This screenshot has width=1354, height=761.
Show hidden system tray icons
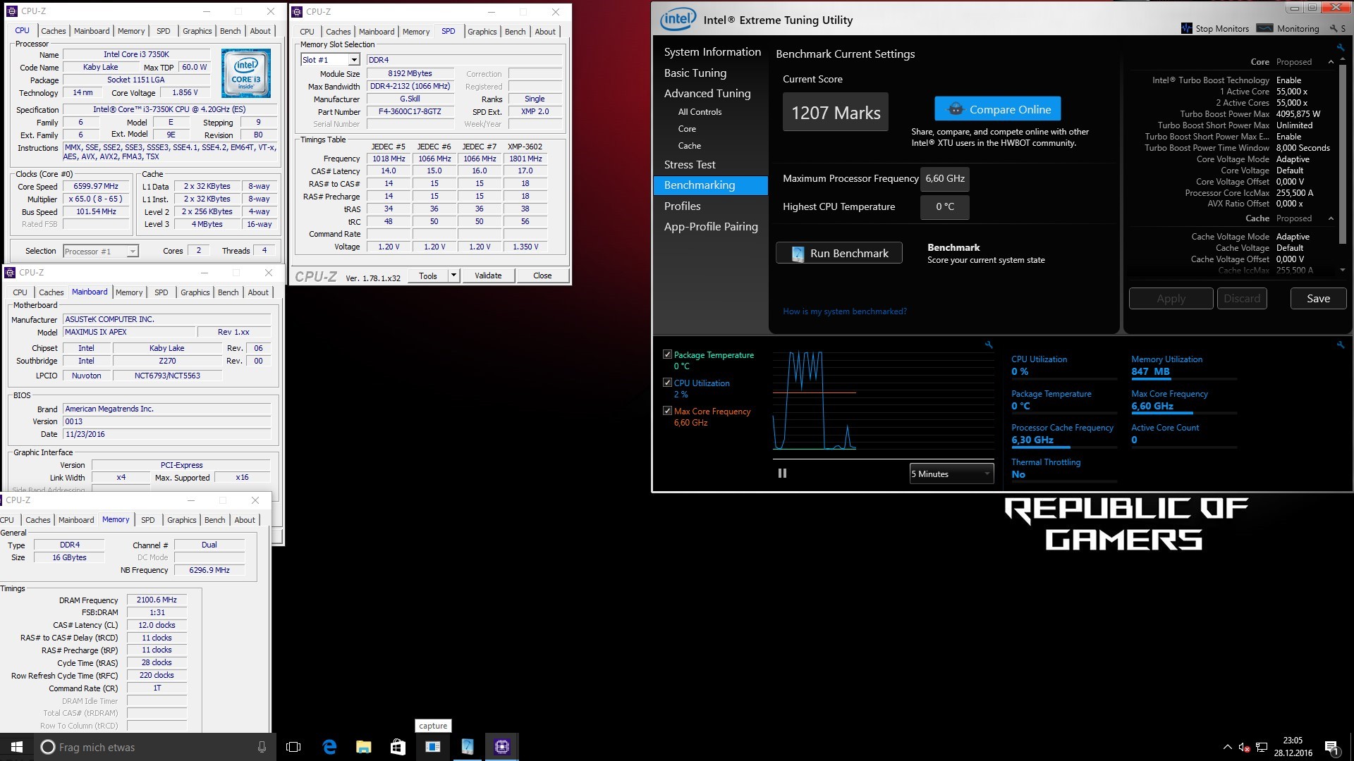click(x=1227, y=747)
